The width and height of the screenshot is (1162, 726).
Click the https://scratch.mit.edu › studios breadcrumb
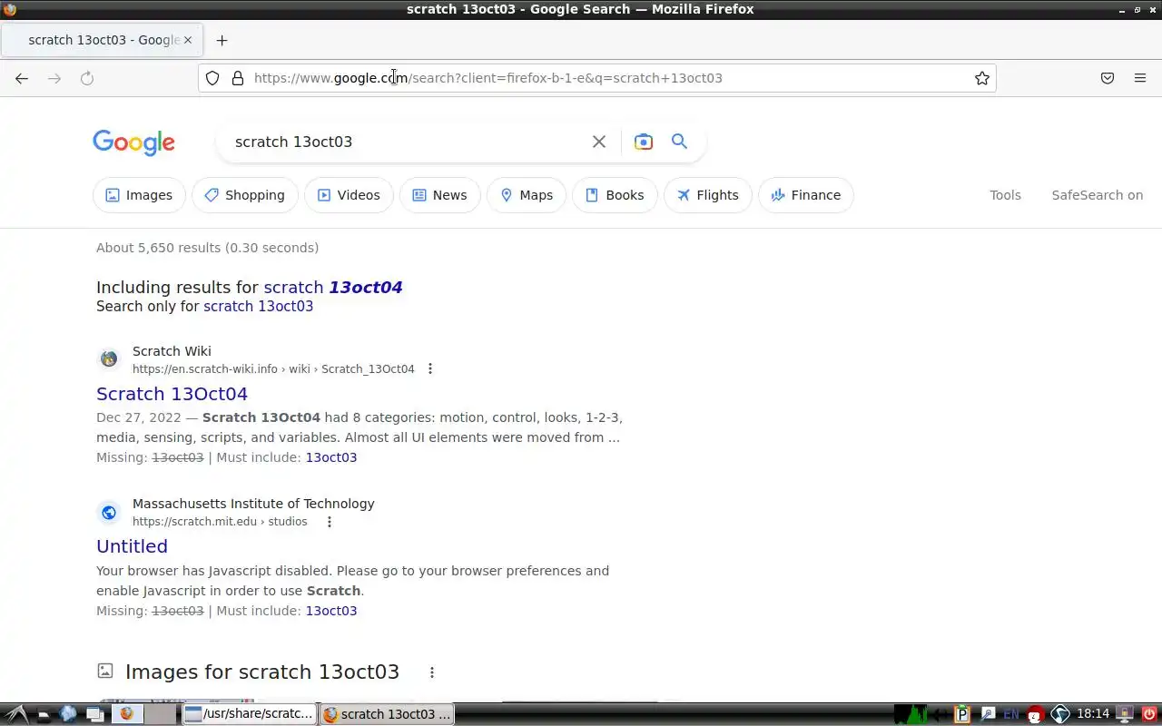tap(220, 522)
